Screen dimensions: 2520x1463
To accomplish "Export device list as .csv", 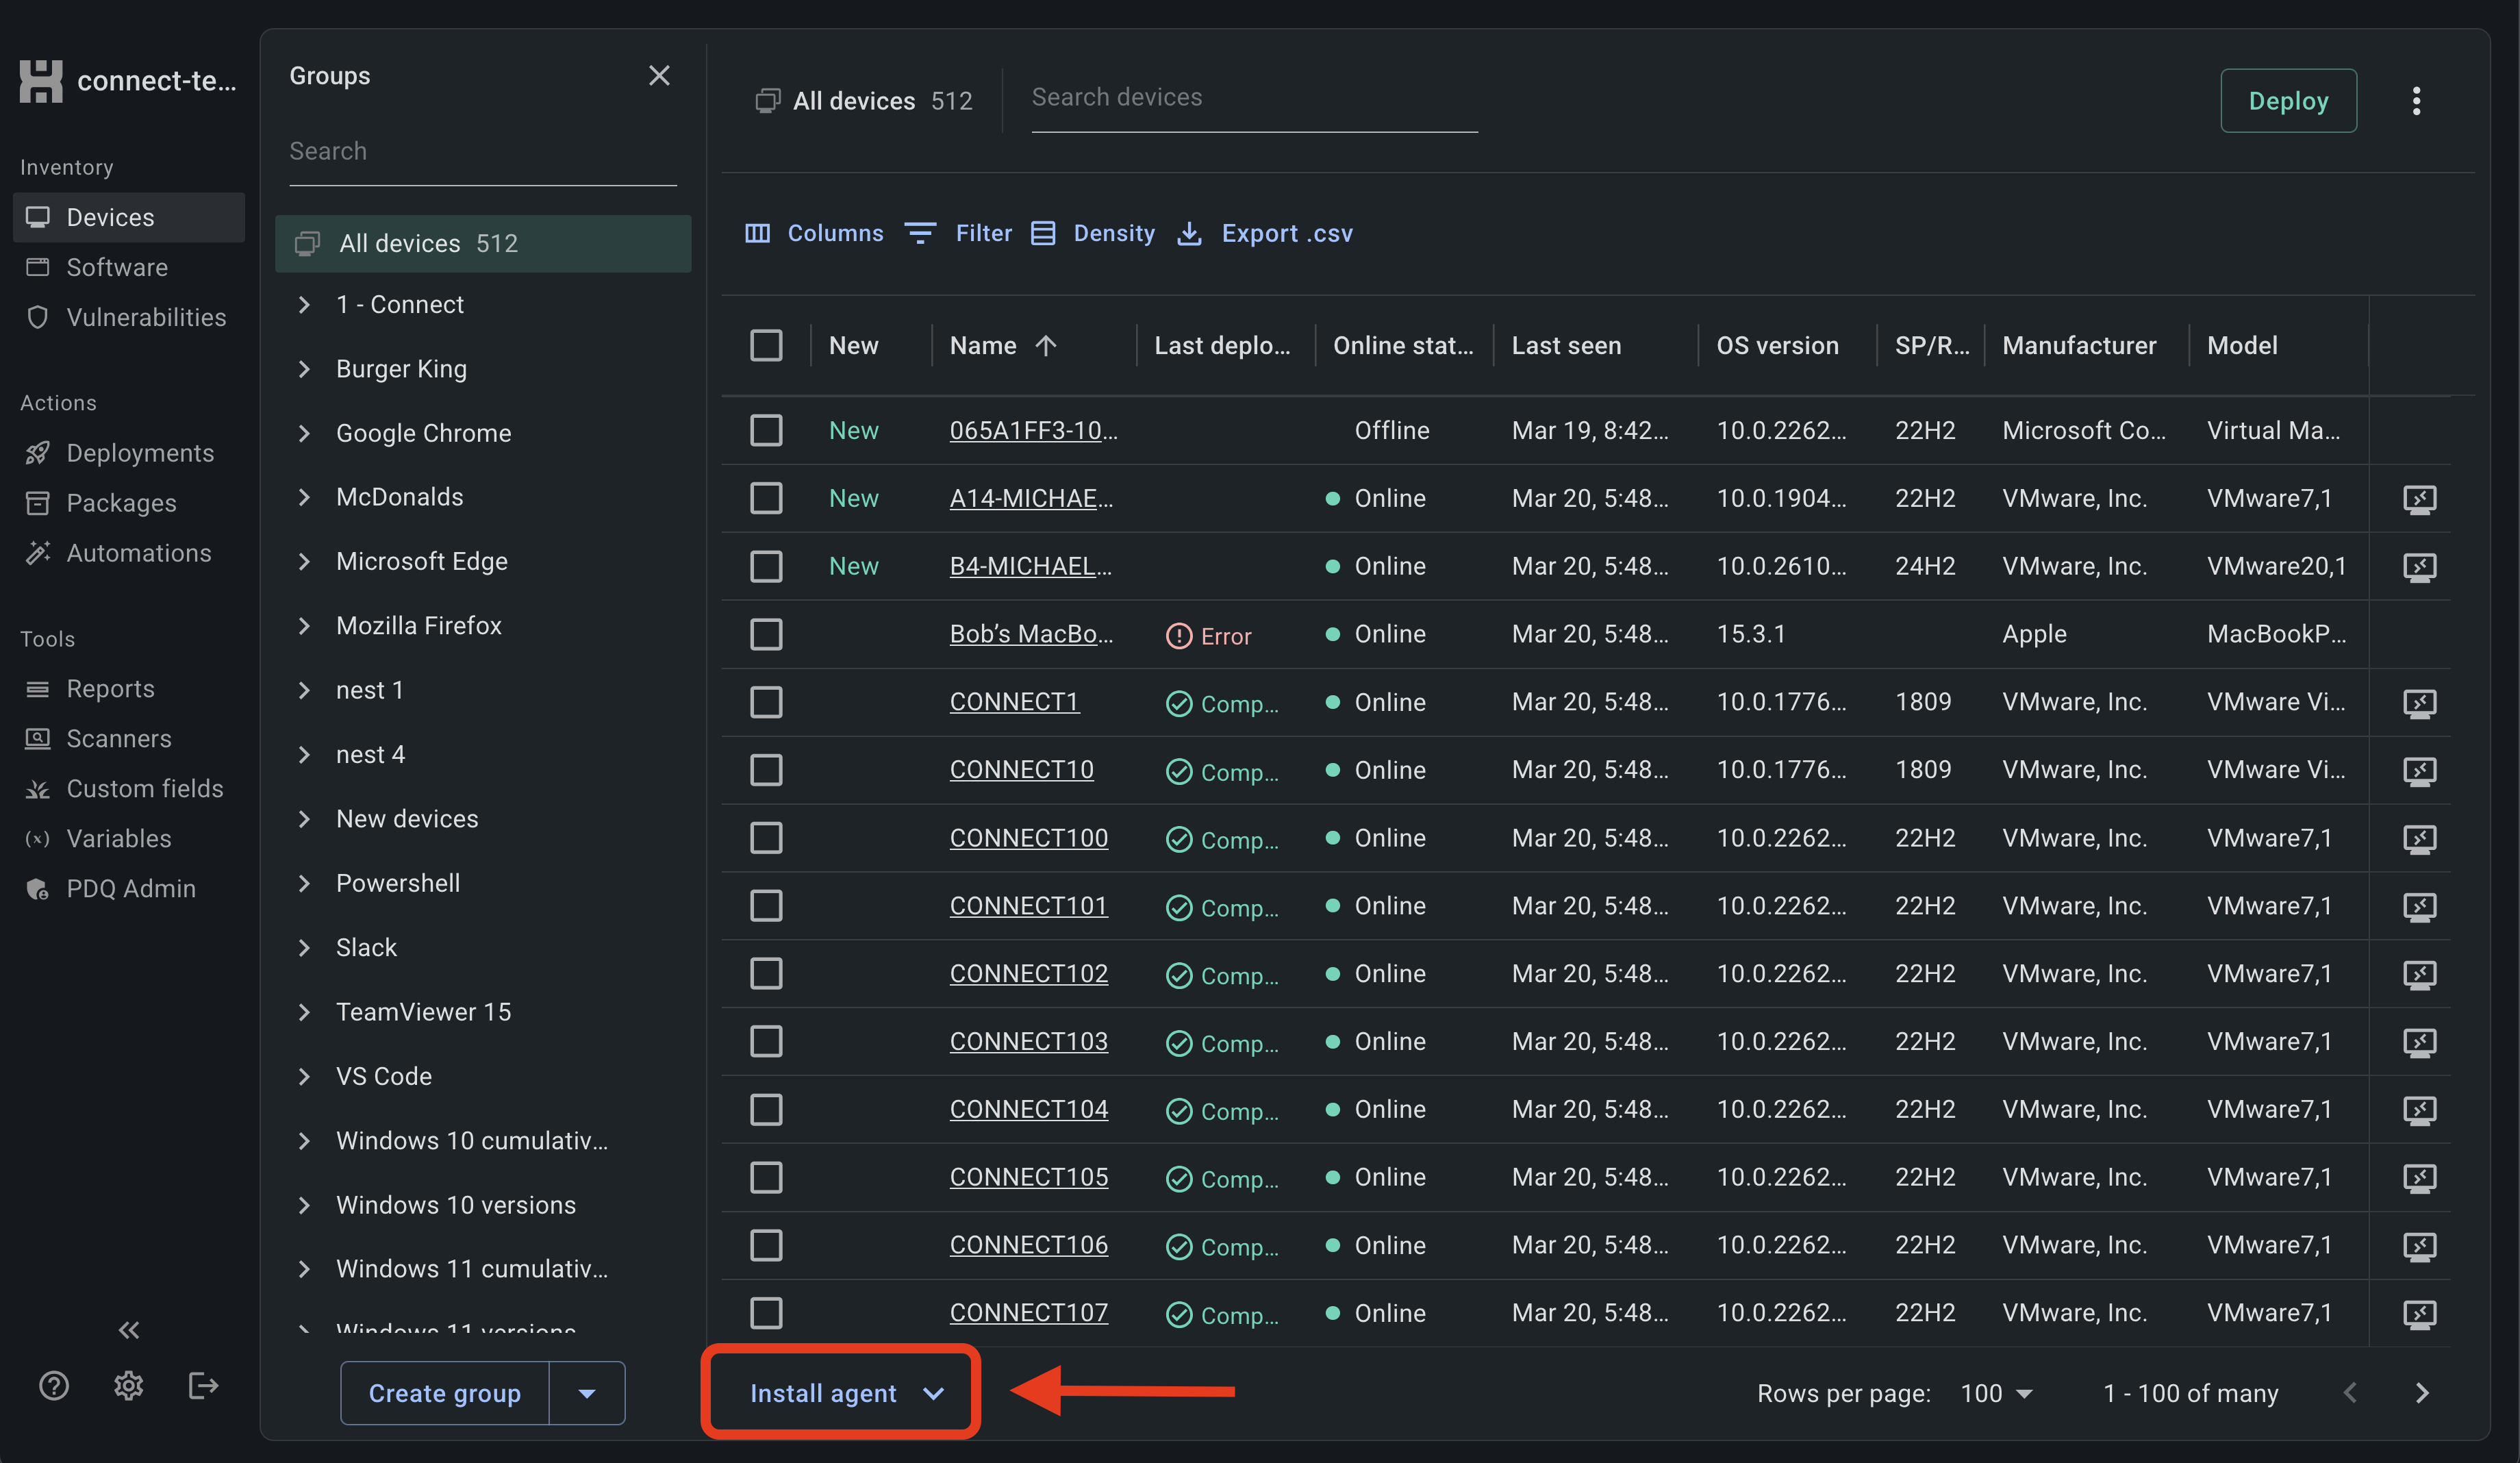I will click(x=1264, y=233).
